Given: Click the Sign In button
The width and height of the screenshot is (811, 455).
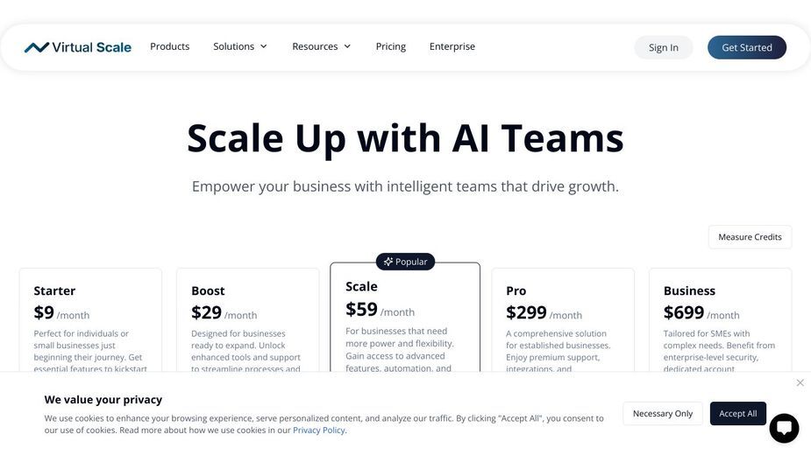Looking at the screenshot, I should 664,47.
